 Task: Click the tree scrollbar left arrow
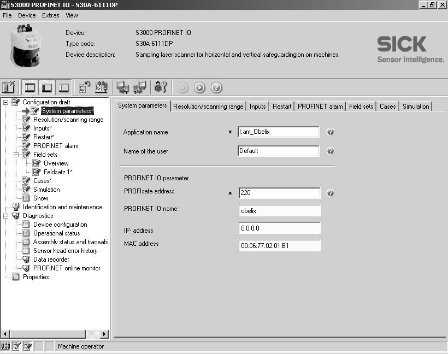5,334
